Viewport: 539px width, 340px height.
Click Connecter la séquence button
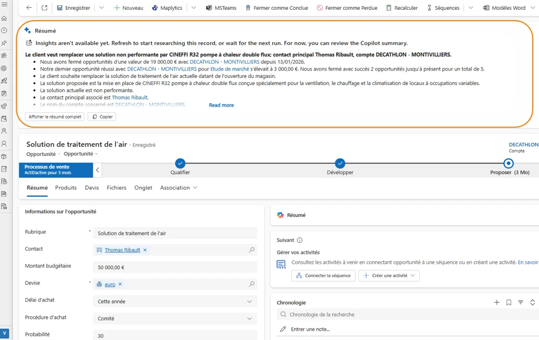pos(324,276)
